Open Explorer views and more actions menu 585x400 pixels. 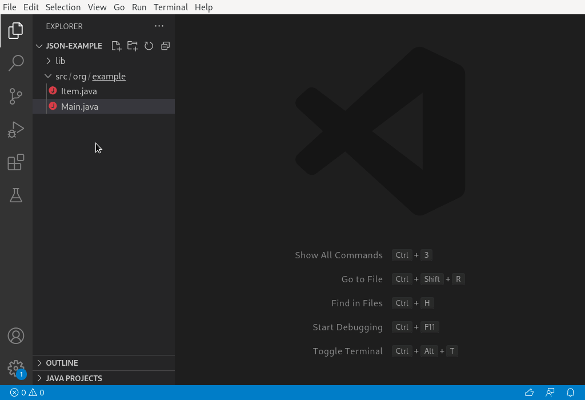pos(159,26)
